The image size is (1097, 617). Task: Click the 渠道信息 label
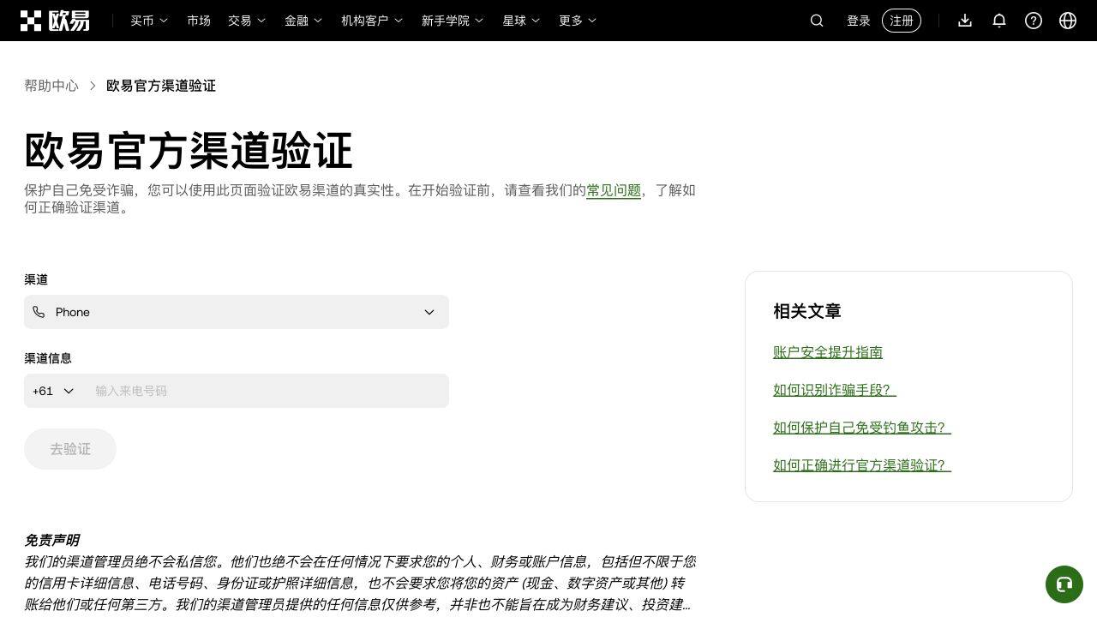[48, 358]
